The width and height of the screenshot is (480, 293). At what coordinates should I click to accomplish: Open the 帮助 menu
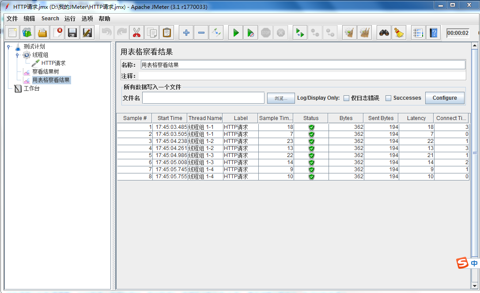(104, 19)
